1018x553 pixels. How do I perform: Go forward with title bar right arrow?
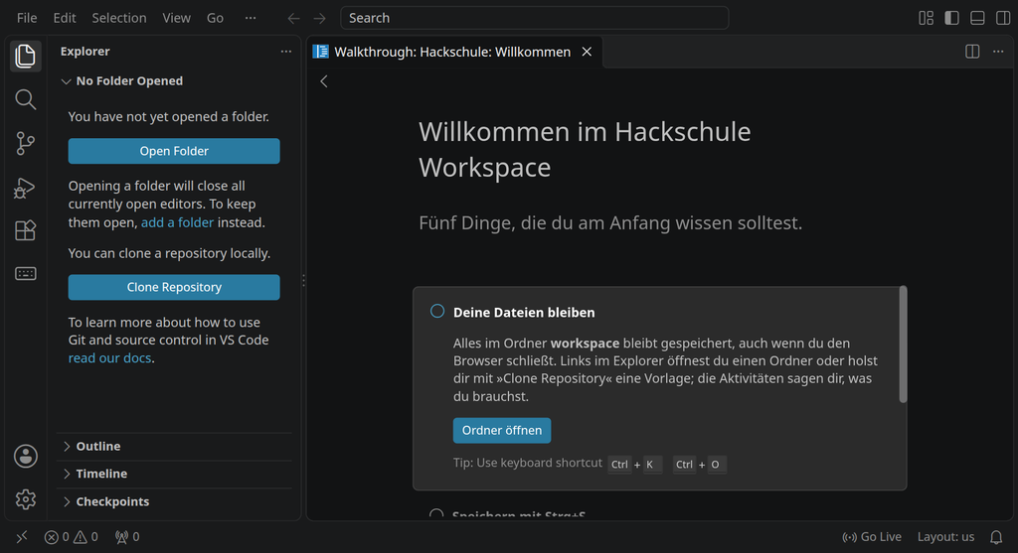point(319,18)
